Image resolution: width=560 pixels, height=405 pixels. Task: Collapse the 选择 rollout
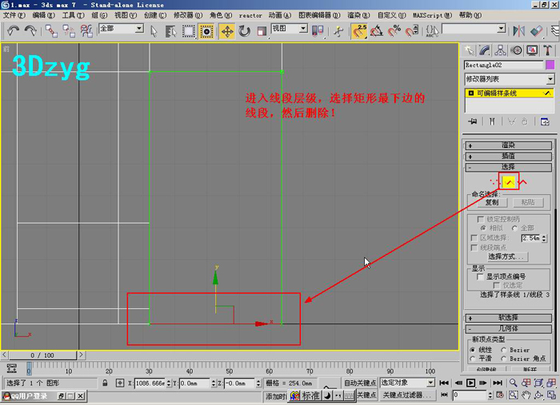pos(509,167)
